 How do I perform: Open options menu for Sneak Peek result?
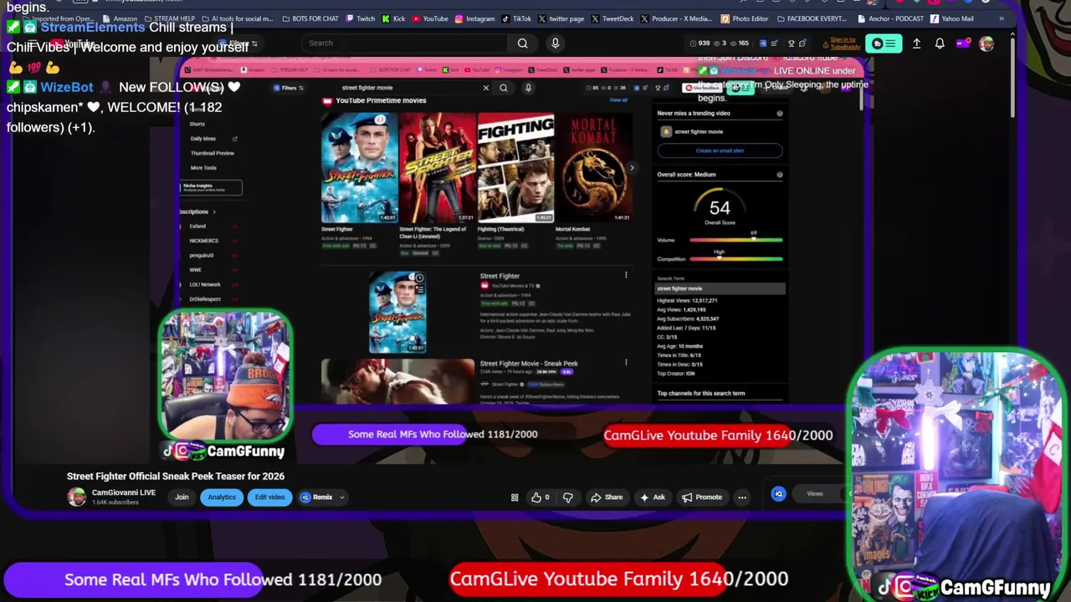(x=626, y=363)
